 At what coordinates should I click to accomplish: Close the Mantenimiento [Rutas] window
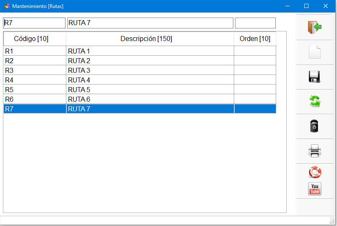pyautogui.click(x=325, y=6)
